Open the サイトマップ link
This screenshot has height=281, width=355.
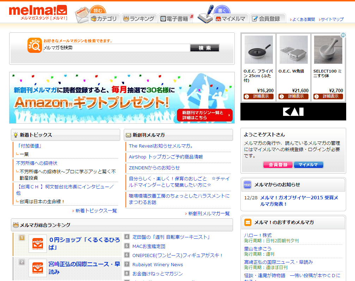(332, 19)
